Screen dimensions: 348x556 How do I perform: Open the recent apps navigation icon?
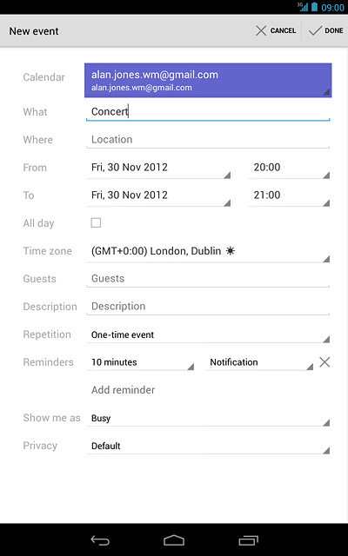click(x=248, y=540)
